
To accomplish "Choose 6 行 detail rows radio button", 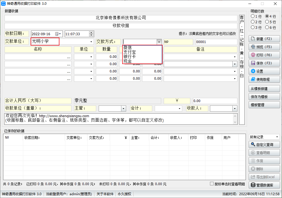I will pos(267,27).
